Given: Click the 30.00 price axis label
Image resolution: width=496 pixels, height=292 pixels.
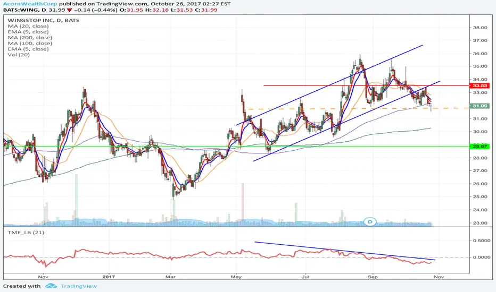Looking at the screenshot, I should pos(480,132).
